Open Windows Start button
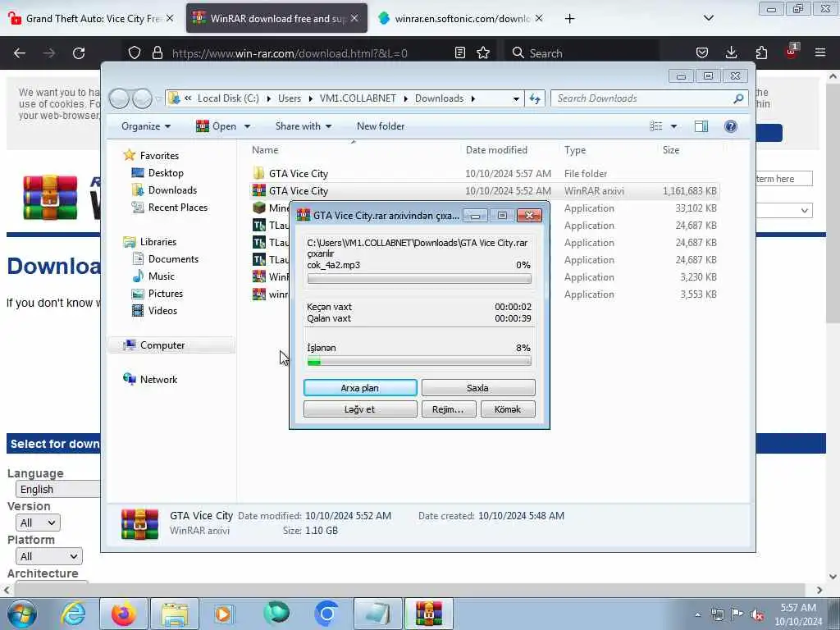840x630 pixels. (22, 614)
